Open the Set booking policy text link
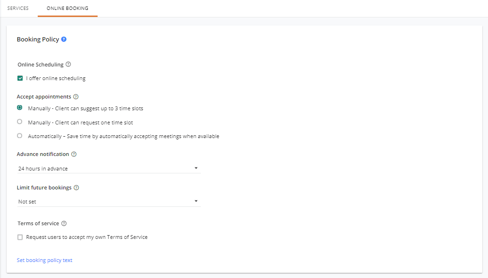488x278 pixels. click(x=44, y=260)
